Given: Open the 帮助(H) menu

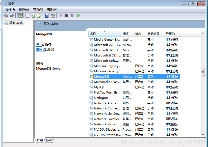Looking at the screenshot, I should pos(52,10).
